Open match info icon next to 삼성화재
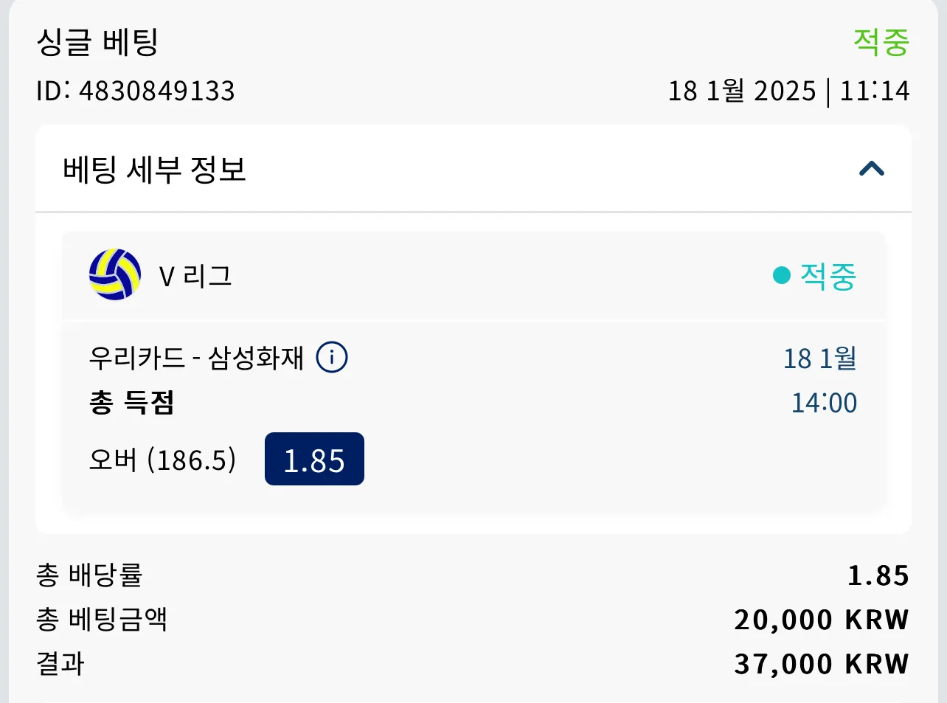Viewport: 947px width, 703px height. click(332, 358)
